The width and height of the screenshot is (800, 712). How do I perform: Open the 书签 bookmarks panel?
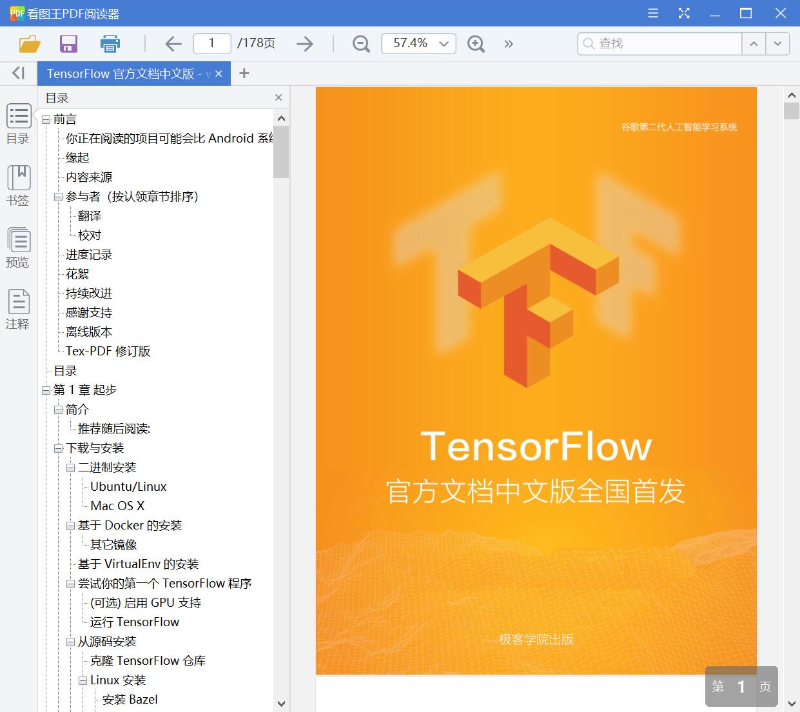18,186
